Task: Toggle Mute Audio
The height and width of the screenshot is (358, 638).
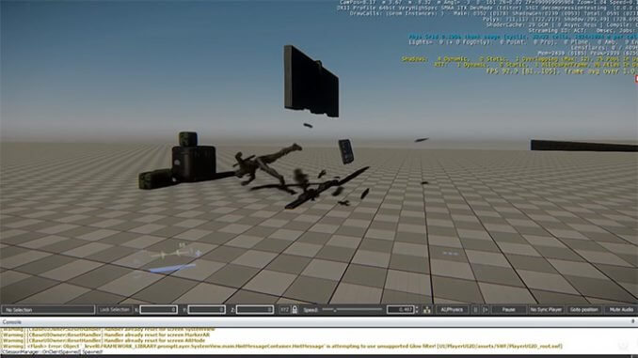Action: coord(621,310)
